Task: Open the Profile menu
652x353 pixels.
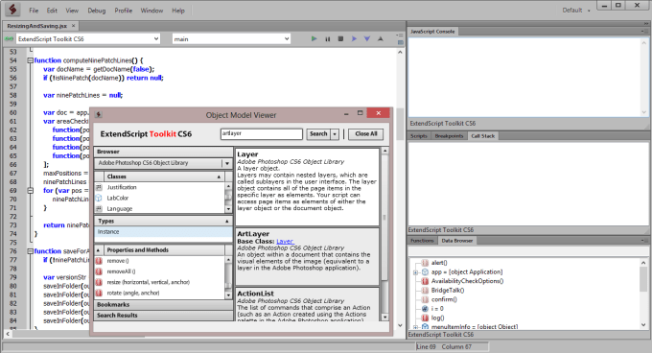Action: (124, 11)
